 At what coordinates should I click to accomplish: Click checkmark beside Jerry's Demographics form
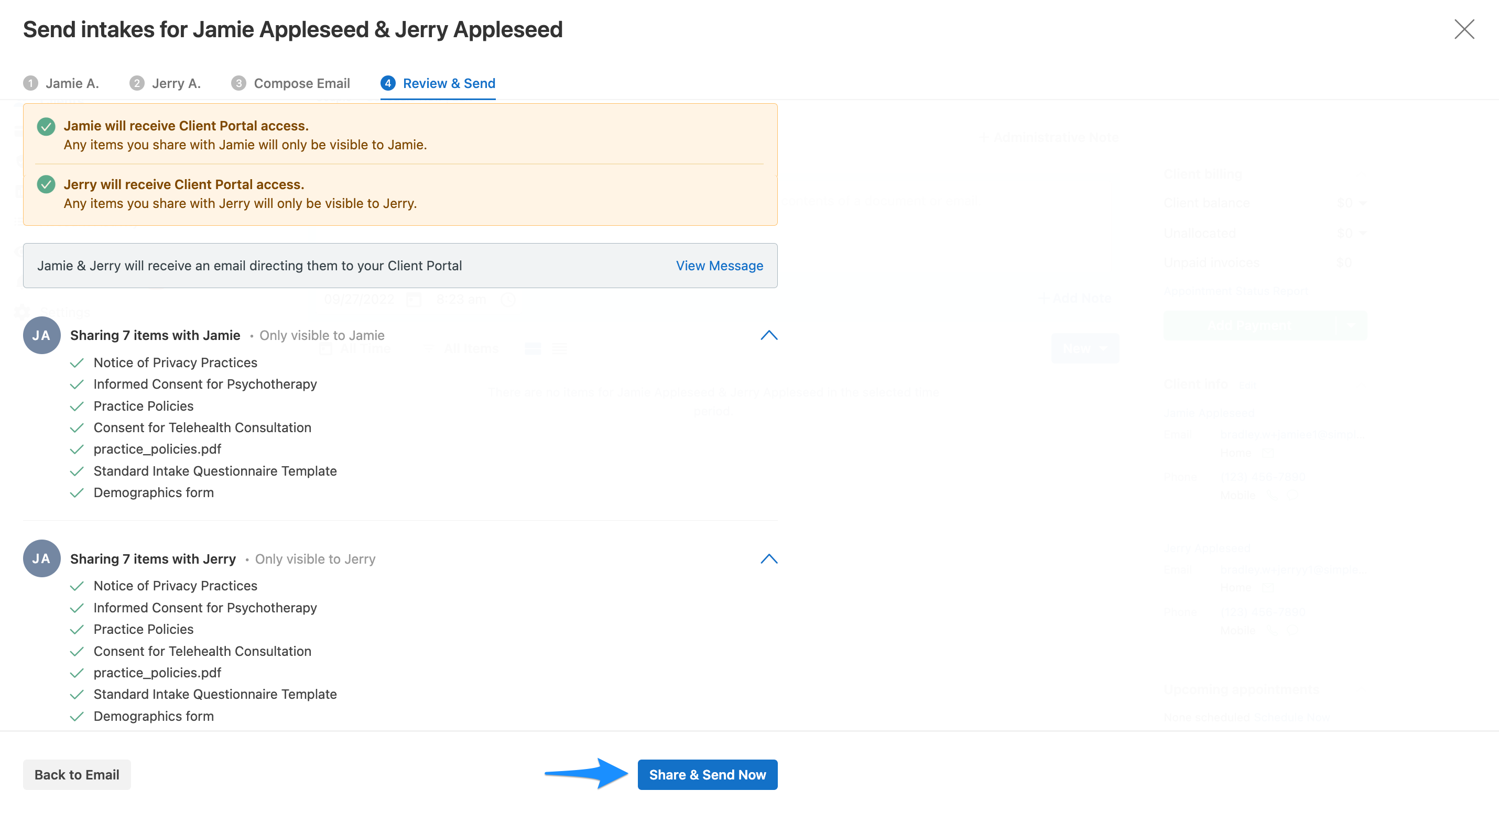tap(77, 717)
